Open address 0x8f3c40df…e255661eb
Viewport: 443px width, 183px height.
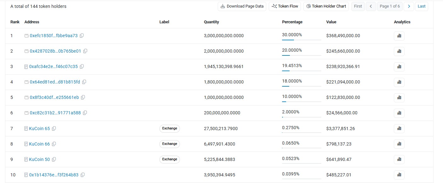54,97
